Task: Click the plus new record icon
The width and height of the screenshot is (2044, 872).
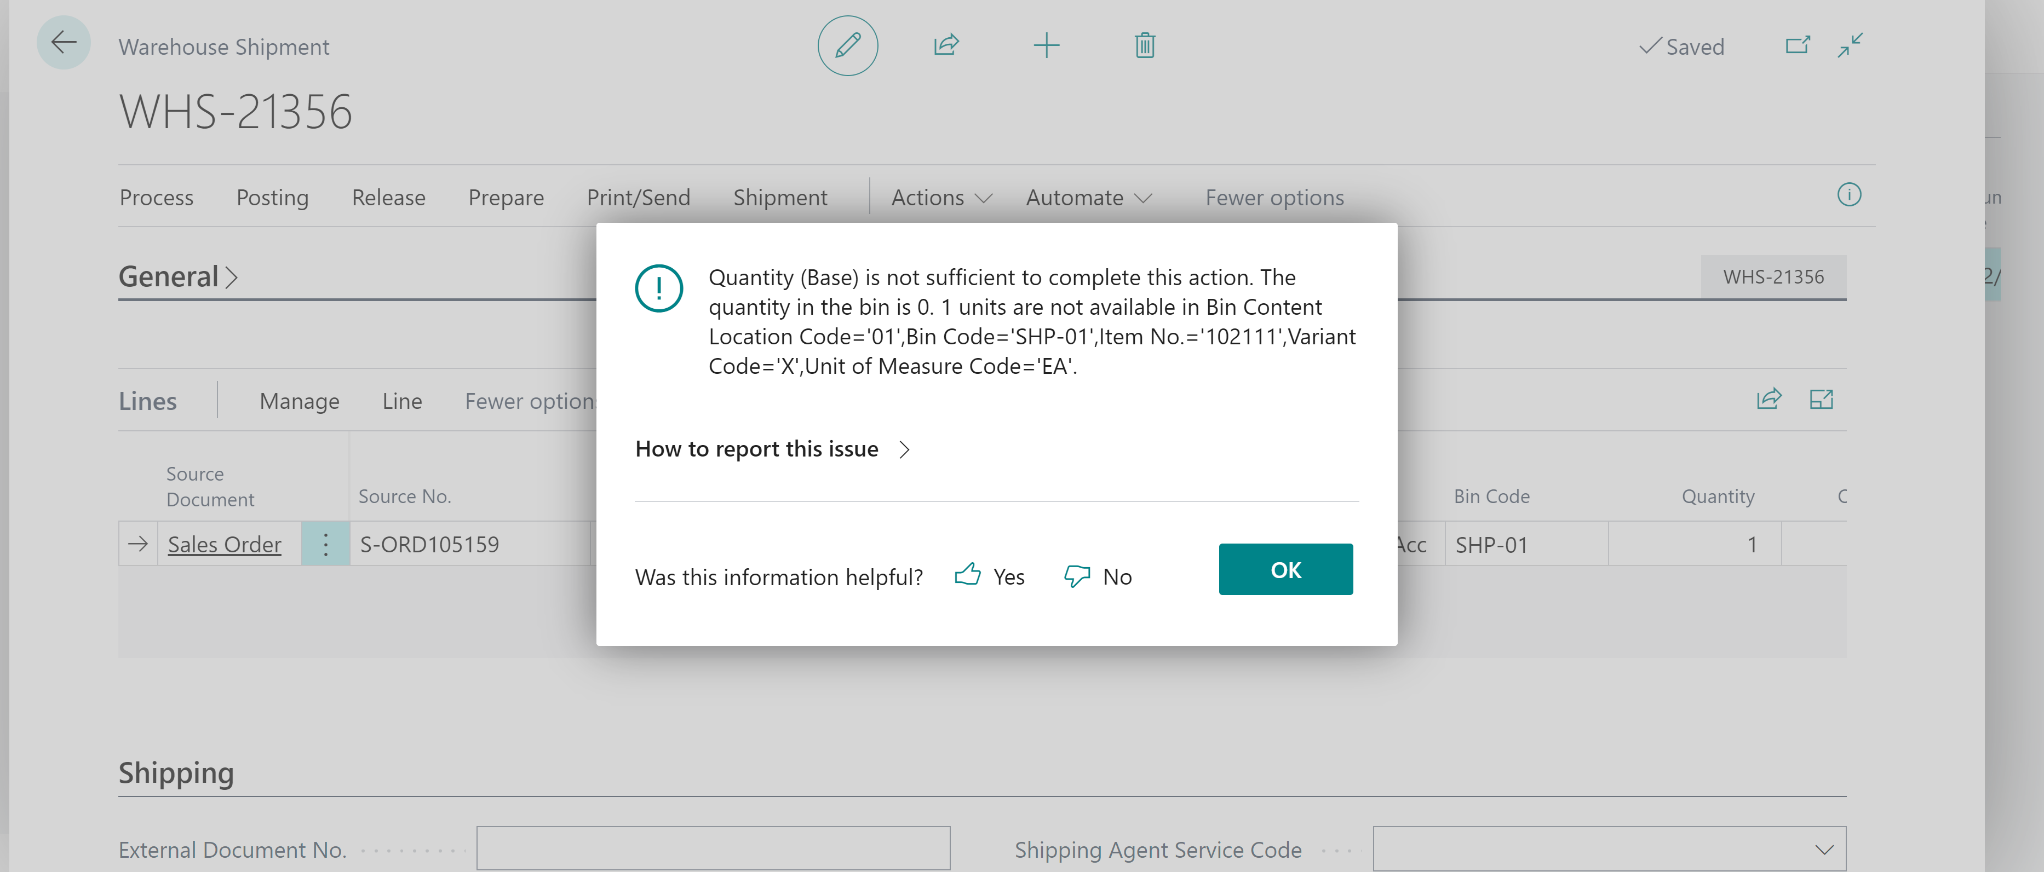Action: point(1046,45)
